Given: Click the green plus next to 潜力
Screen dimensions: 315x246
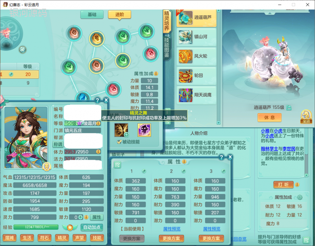Looking at the screenshot, I should (x=80, y=217).
